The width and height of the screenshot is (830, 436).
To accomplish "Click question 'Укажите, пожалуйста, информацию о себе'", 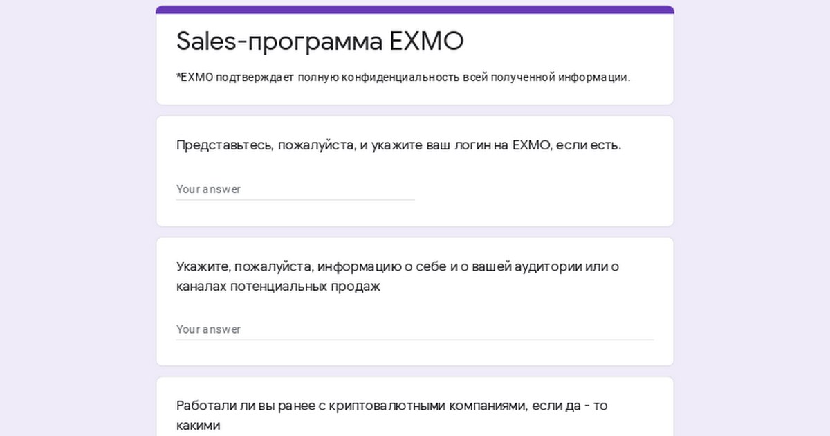I will coord(398,276).
